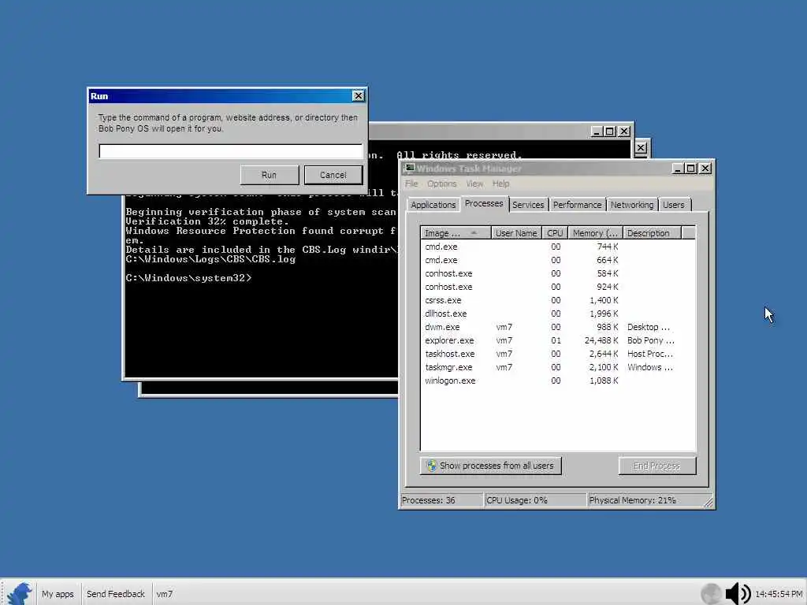Open the File menu in Task Manager

tap(411, 184)
